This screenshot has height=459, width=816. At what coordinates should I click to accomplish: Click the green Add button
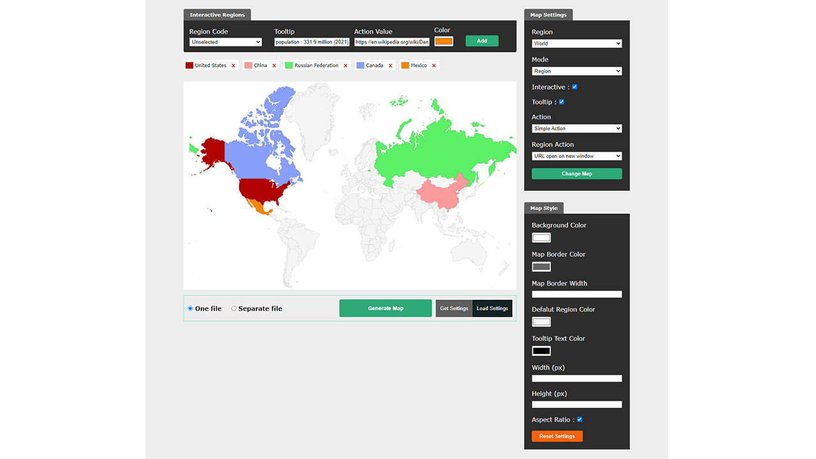[x=482, y=40]
